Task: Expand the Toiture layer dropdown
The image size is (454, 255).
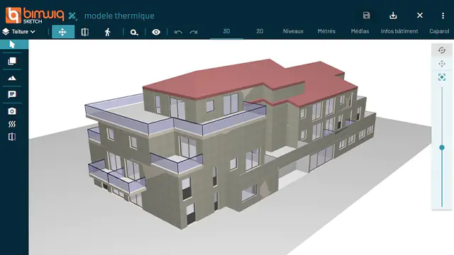Action: pos(19,31)
